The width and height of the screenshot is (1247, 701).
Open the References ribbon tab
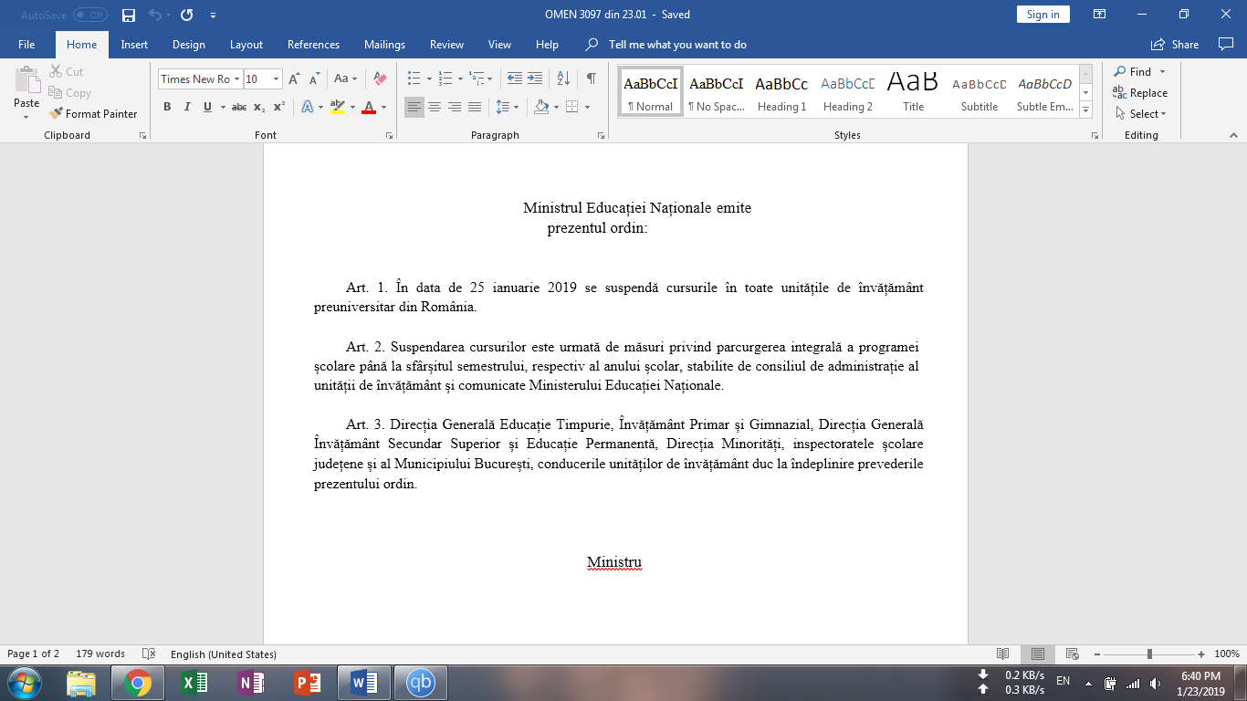point(313,45)
